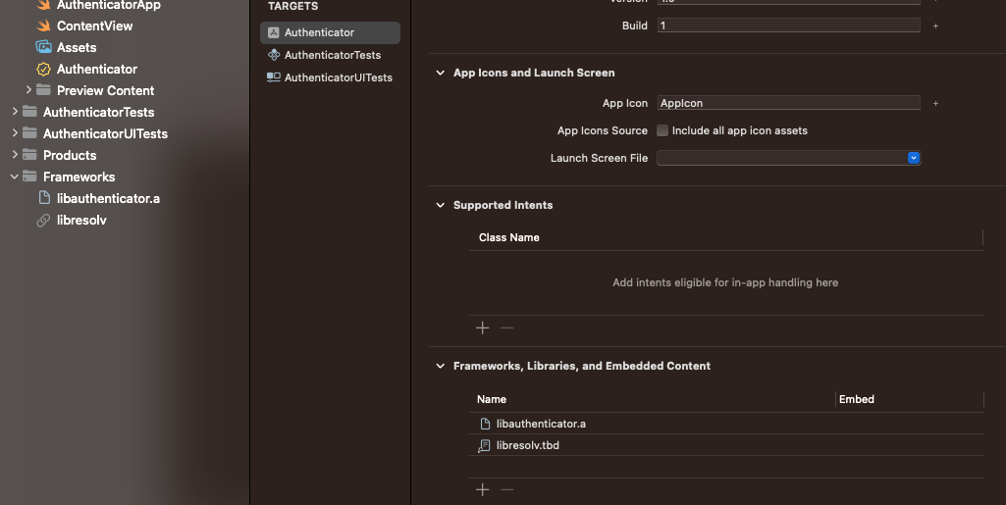This screenshot has width=1006, height=505.
Task: Collapse the Supported Intents section
Action: tap(440, 205)
